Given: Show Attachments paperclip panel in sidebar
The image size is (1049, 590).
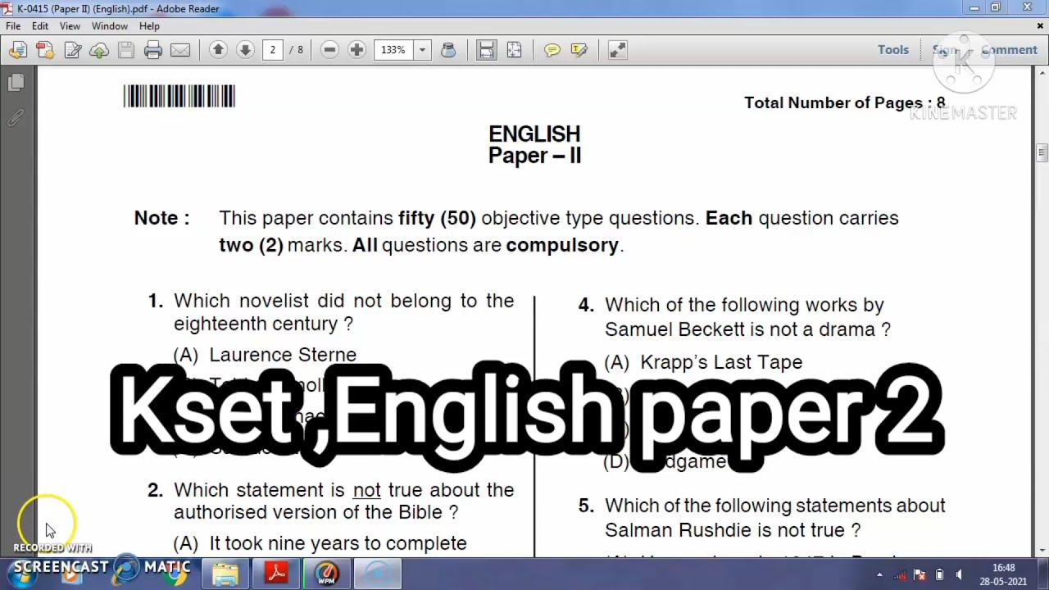Looking at the screenshot, I should 16,119.
